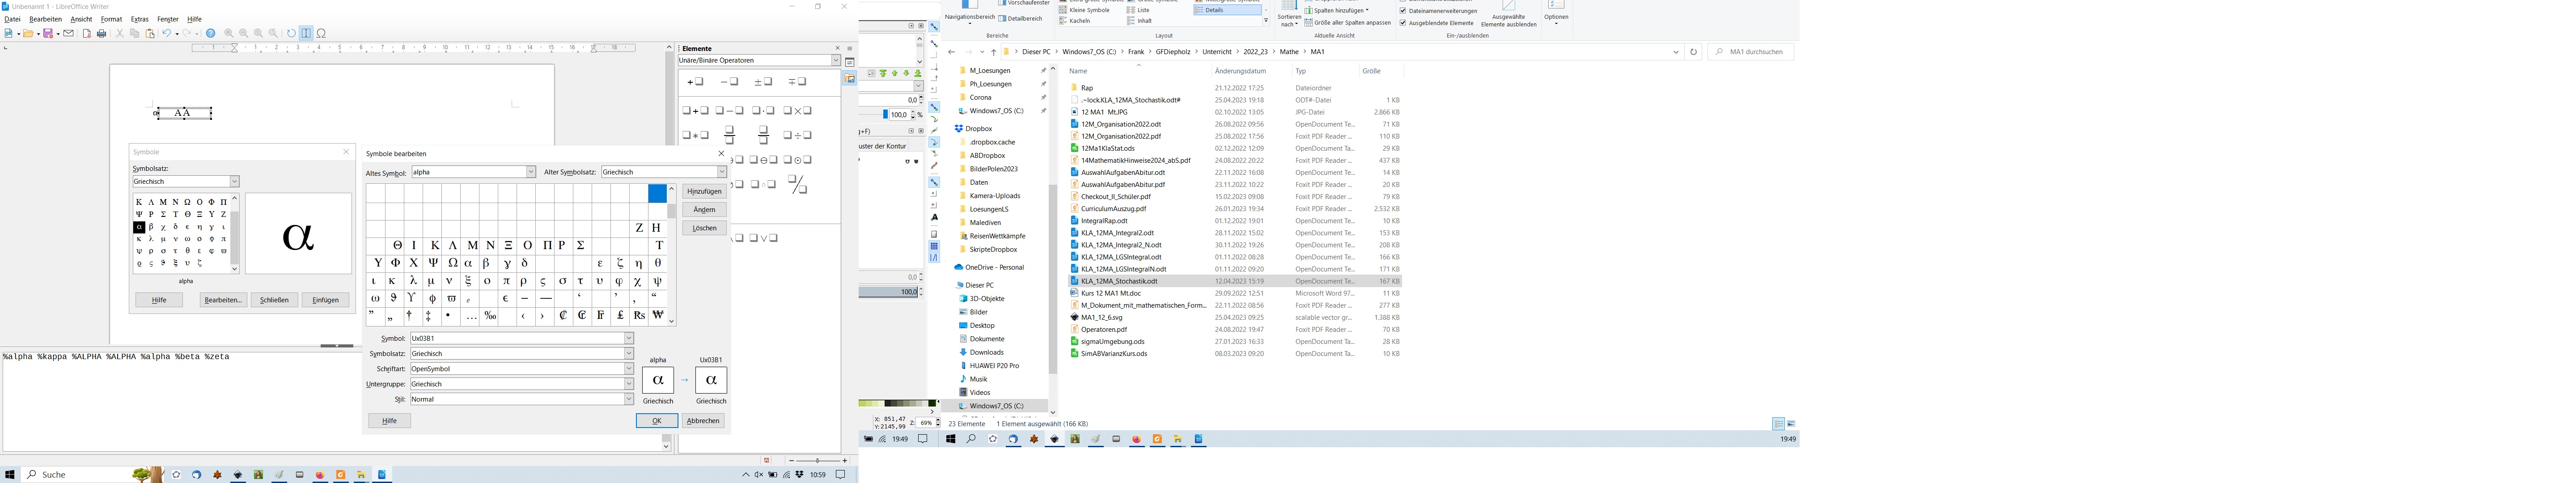Click the Update refresh icon in formula toolbar
Screen dimensions: 2576x483
point(291,33)
